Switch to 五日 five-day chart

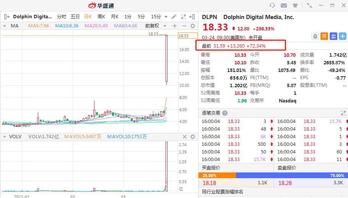coord(75,17)
